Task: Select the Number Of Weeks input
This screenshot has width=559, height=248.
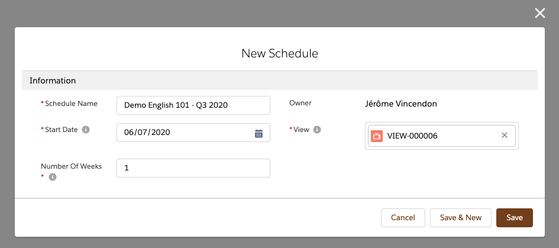Action: (193, 168)
